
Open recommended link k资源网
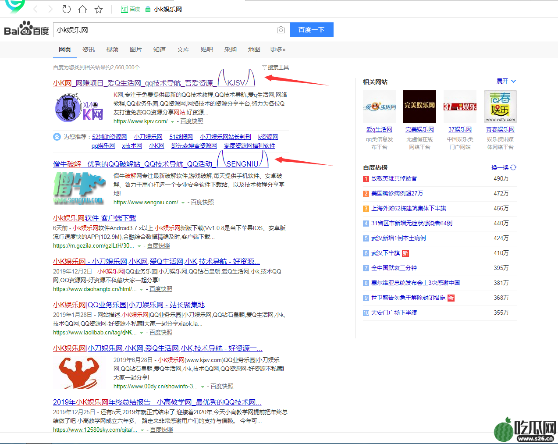point(268,137)
